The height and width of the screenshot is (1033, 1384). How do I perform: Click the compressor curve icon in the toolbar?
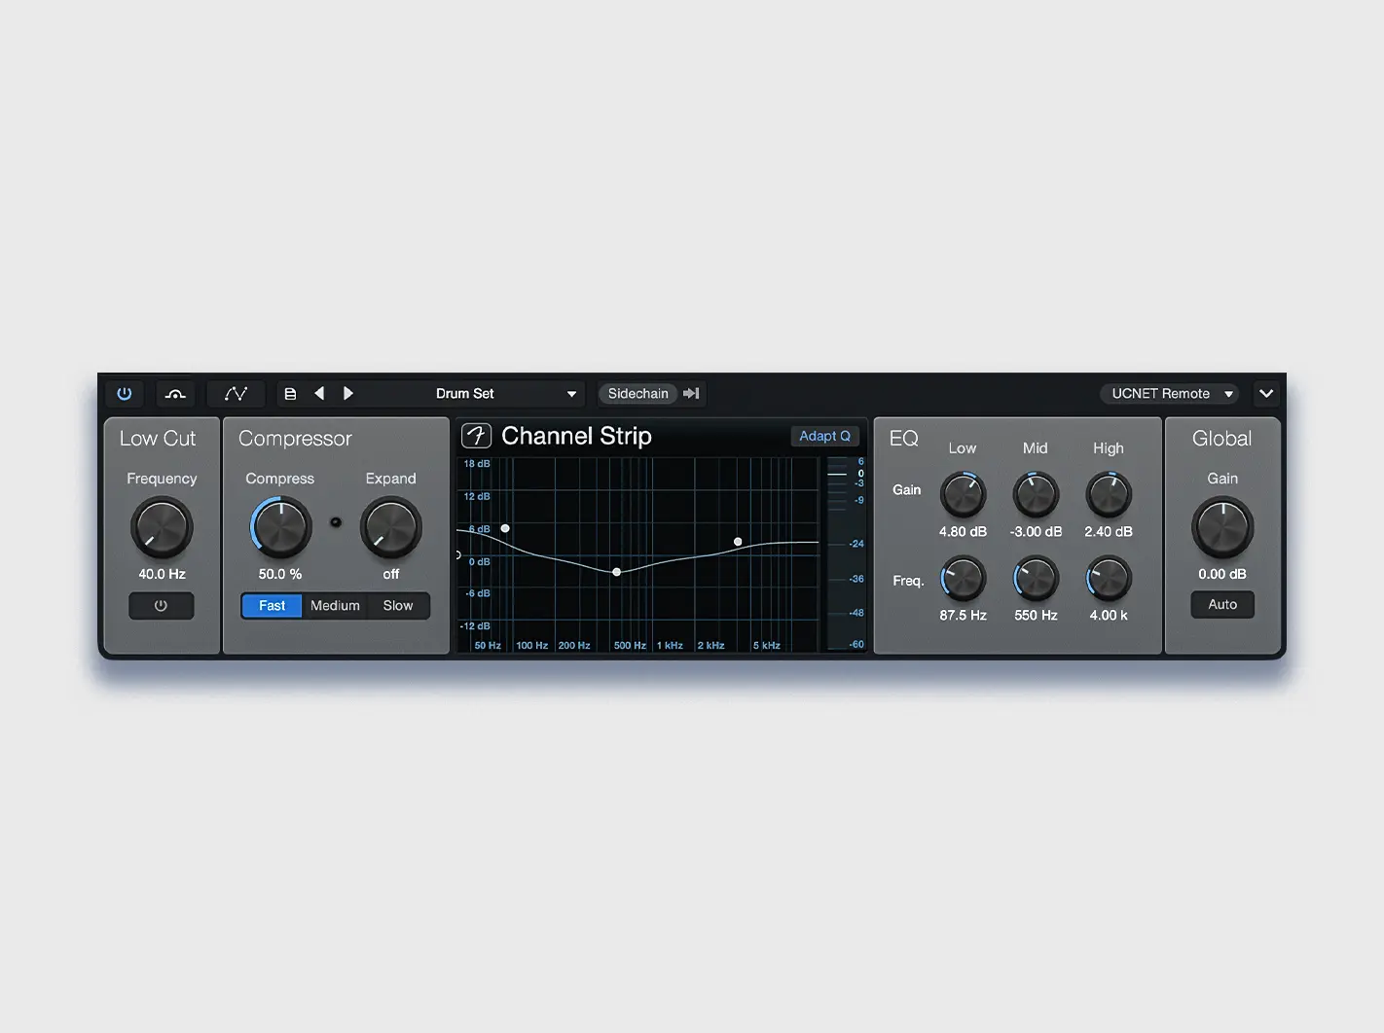tap(176, 393)
